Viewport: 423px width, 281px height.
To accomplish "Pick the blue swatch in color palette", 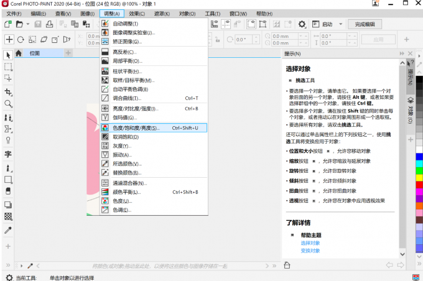I will click(x=419, y=155).
